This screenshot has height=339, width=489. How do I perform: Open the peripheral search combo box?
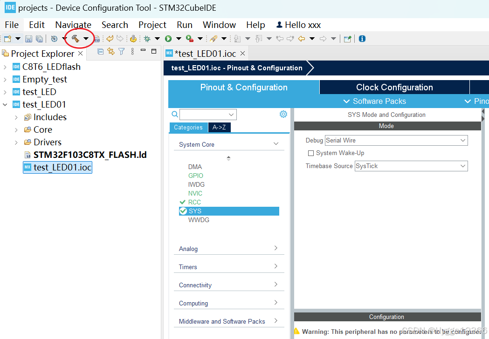pos(208,115)
